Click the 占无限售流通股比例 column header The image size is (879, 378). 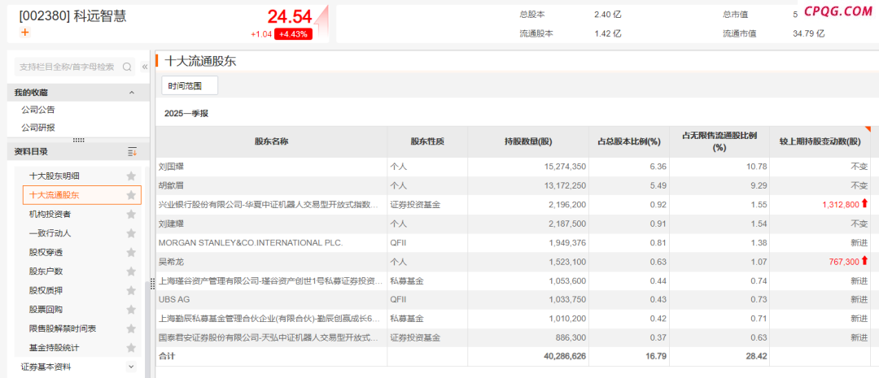[719, 141]
